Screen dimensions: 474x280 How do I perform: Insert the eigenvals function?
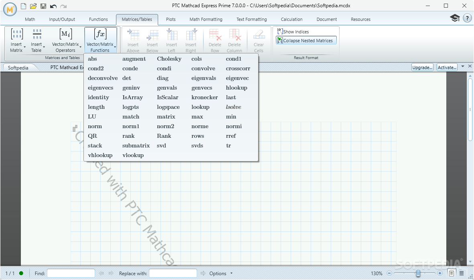pos(204,78)
